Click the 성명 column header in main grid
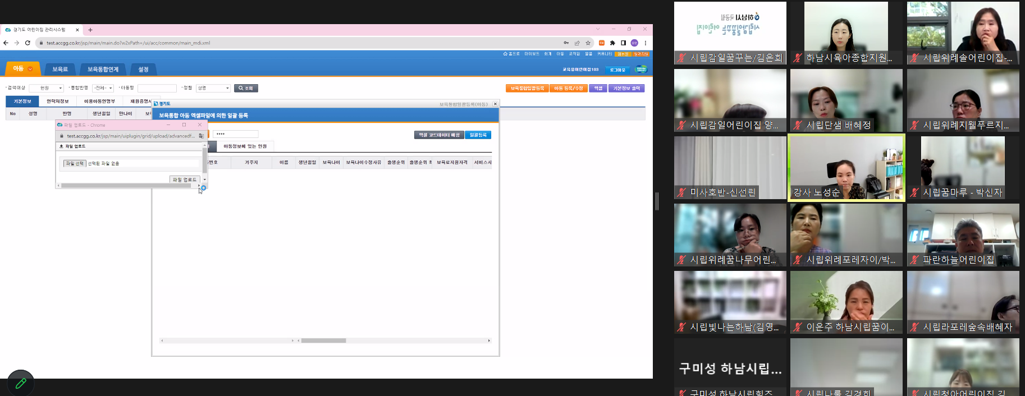The image size is (1025, 396). [x=33, y=113]
